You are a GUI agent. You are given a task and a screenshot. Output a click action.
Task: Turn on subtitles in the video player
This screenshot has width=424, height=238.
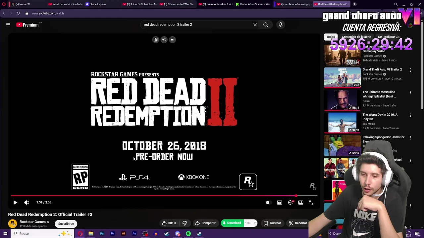pyautogui.click(x=280, y=202)
